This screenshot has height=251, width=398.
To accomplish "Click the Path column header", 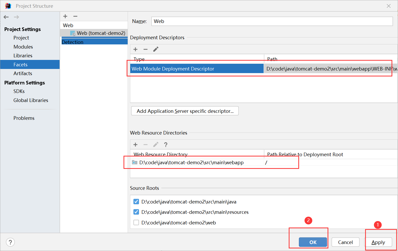I will click(x=331, y=59).
